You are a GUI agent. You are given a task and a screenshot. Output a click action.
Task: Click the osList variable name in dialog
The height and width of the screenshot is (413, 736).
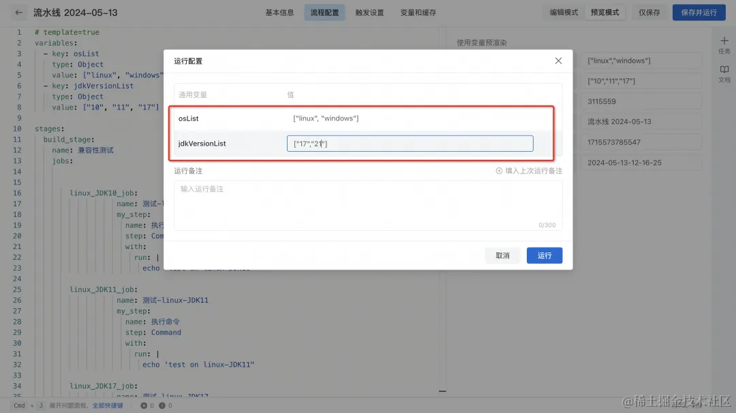pos(188,118)
